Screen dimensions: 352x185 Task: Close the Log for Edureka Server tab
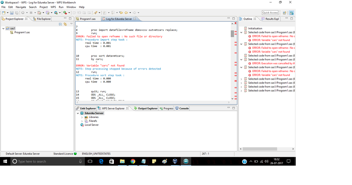pos(135,19)
